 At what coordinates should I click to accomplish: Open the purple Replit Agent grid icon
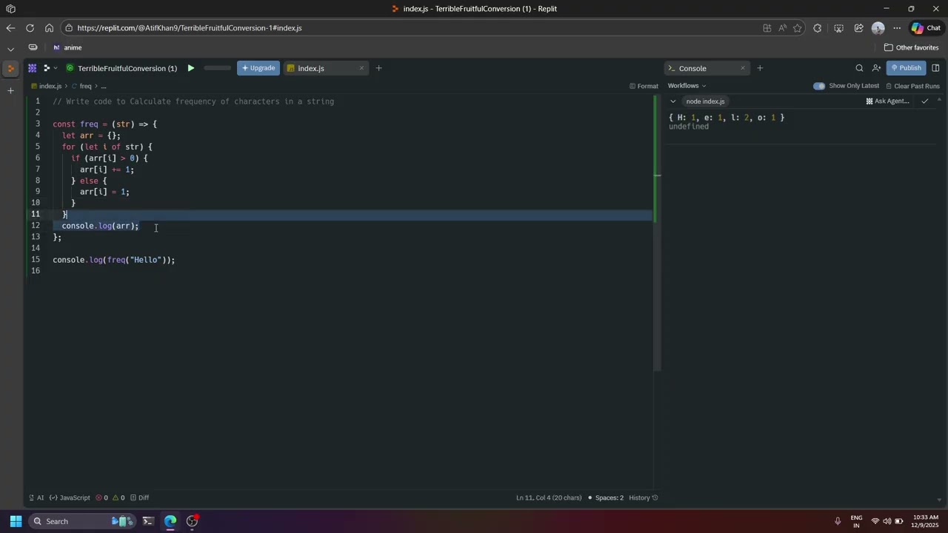(x=33, y=68)
